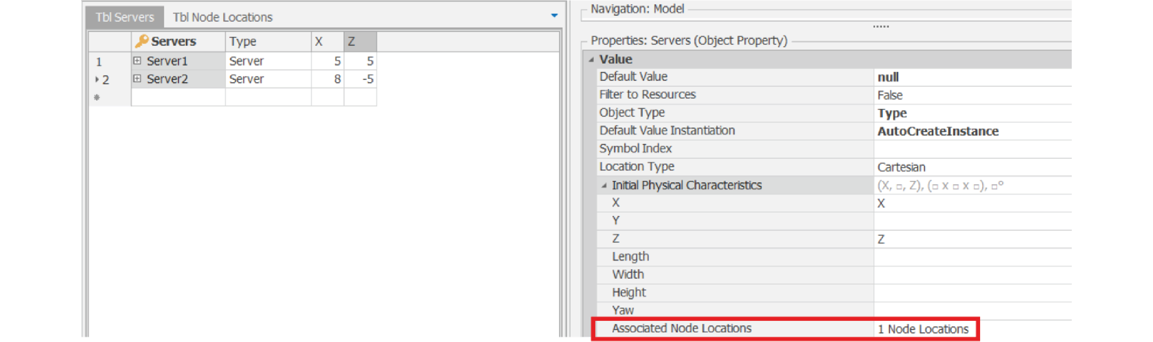Click the Type column header

coord(268,41)
